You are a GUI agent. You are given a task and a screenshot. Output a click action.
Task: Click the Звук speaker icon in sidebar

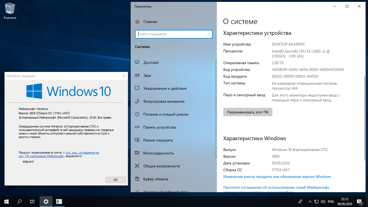[137, 75]
